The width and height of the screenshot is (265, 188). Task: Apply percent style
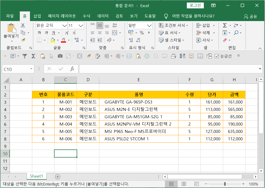[x=142, y=33]
